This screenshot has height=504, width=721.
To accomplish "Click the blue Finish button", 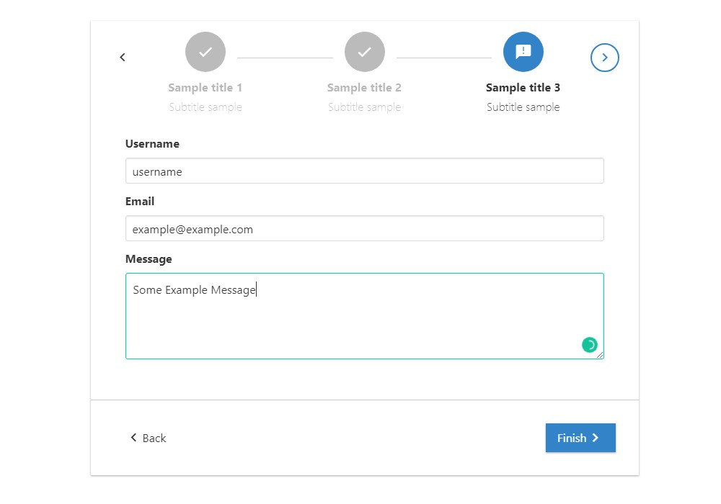I will 580,438.
